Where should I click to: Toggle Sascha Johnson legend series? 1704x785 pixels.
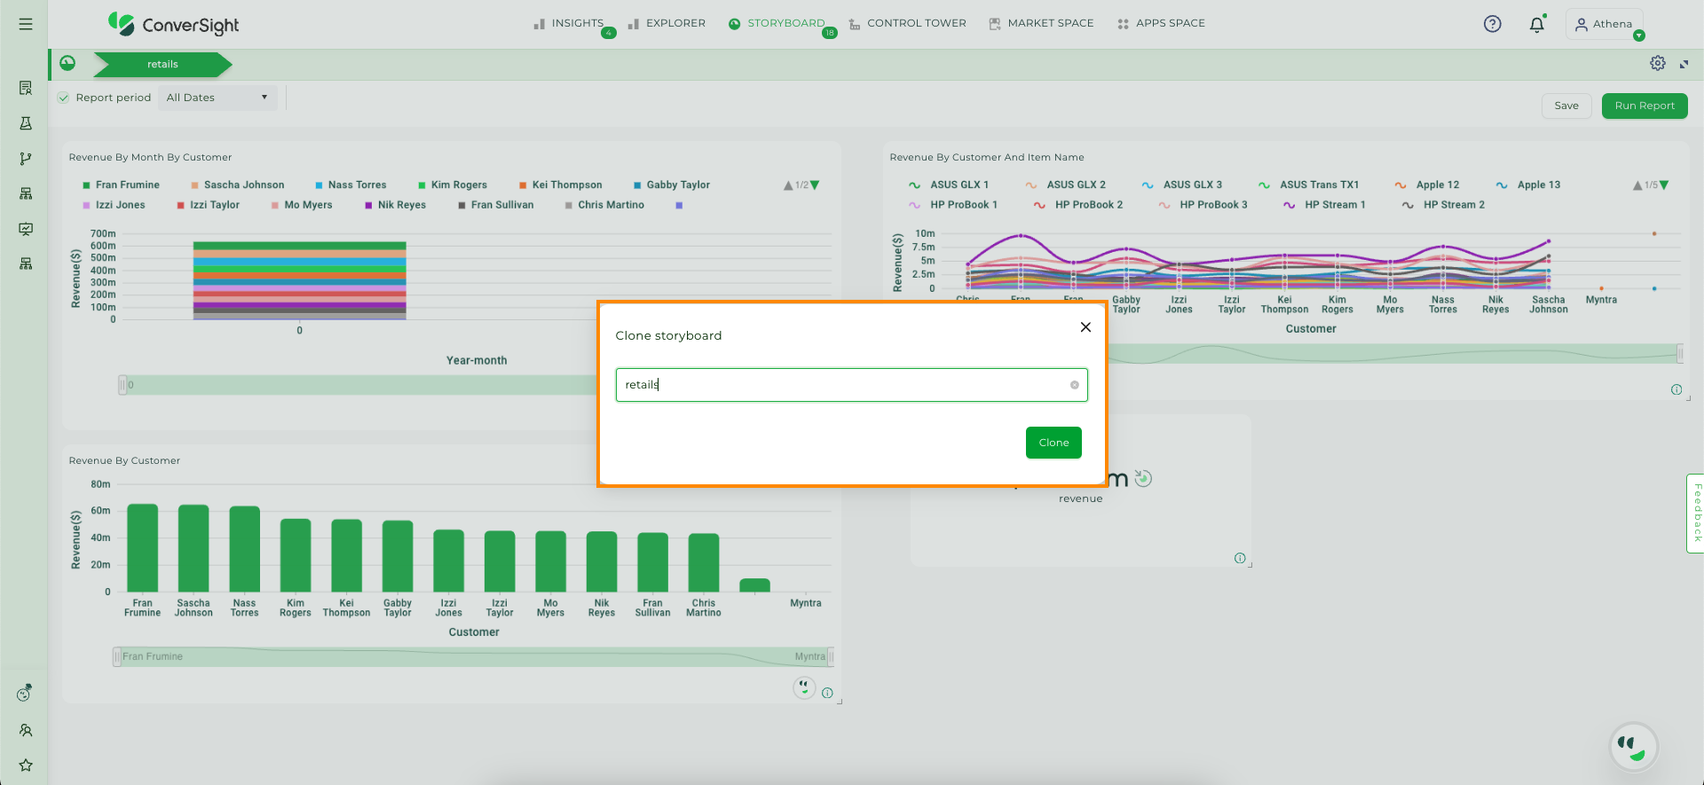(x=237, y=185)
